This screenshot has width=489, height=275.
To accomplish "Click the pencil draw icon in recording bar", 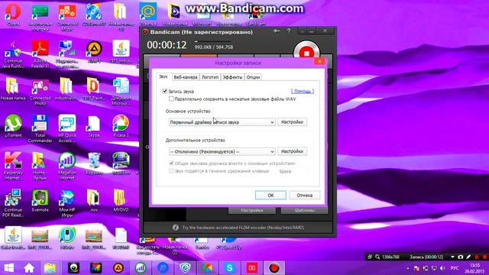I will 468,257.
